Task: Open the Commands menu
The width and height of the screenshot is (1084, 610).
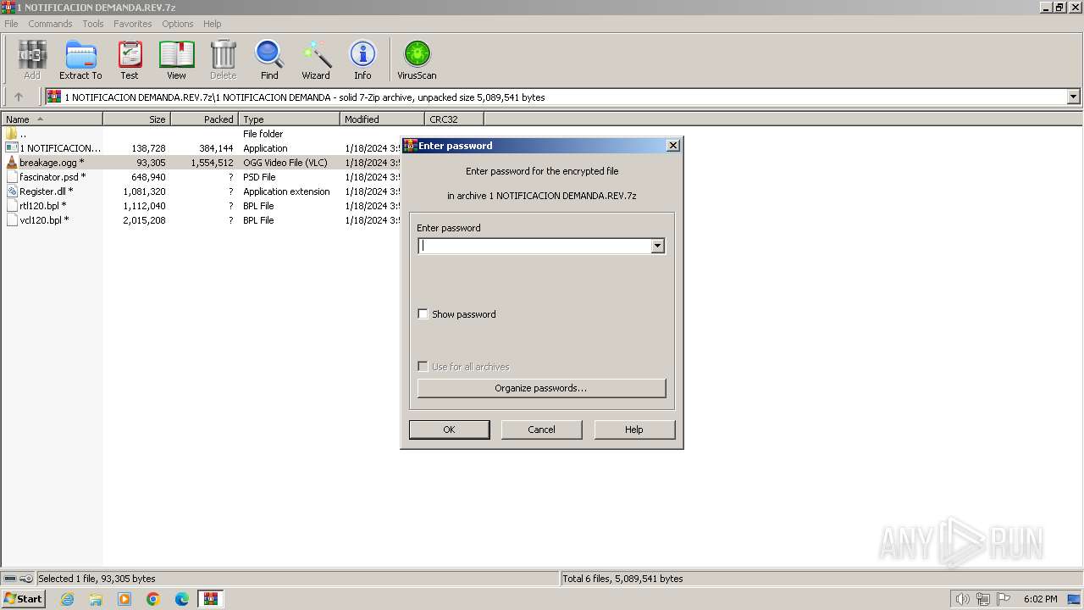Action: (50, 24)
